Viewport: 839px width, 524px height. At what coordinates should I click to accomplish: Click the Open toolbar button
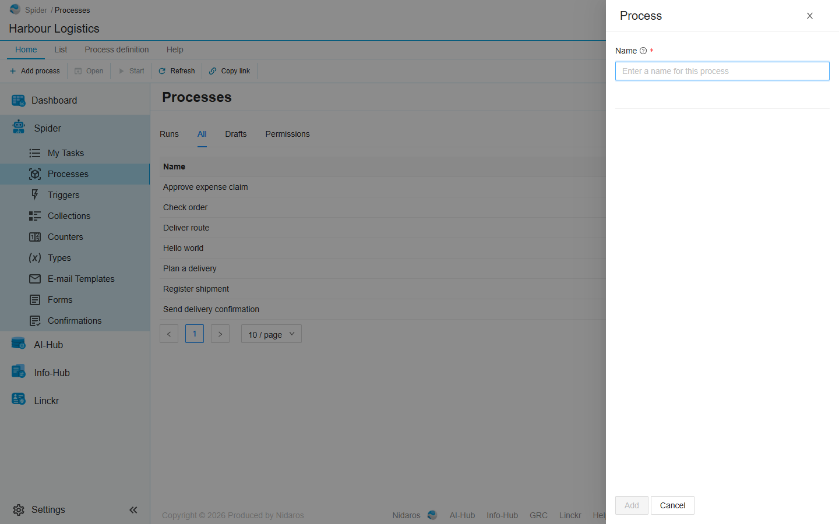pos(89,71)
